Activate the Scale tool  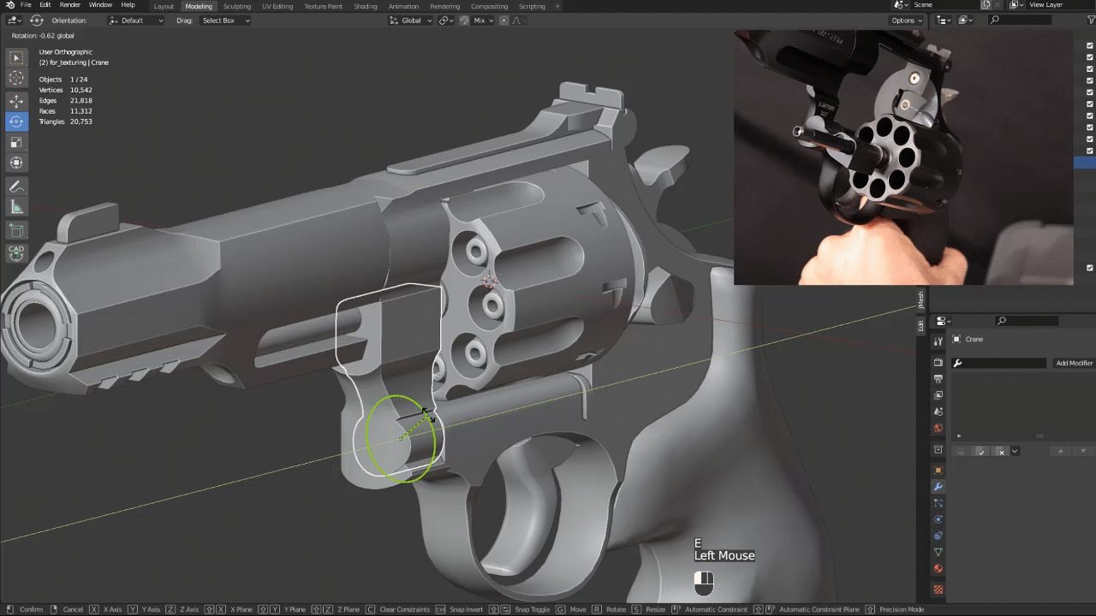16,142
